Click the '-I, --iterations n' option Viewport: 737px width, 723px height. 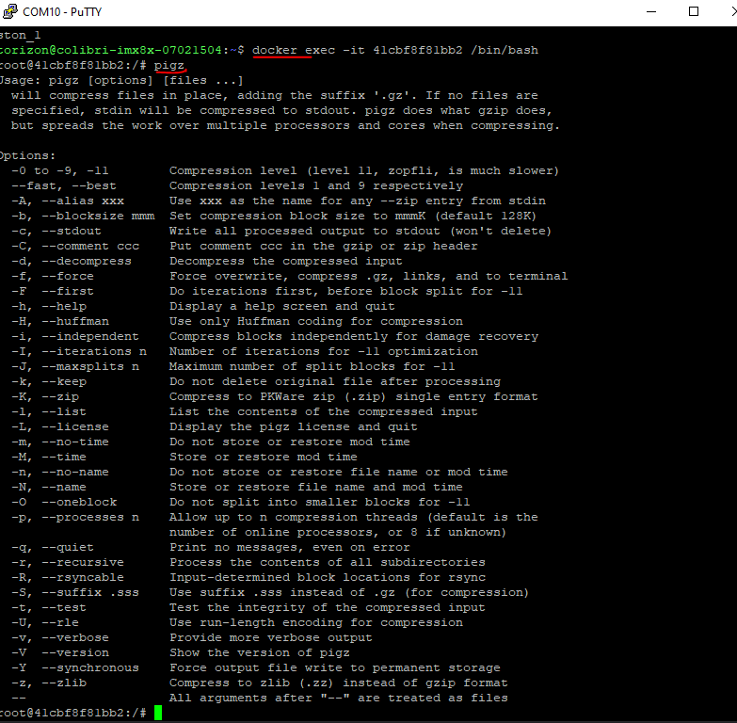click(x=79, y=351)
